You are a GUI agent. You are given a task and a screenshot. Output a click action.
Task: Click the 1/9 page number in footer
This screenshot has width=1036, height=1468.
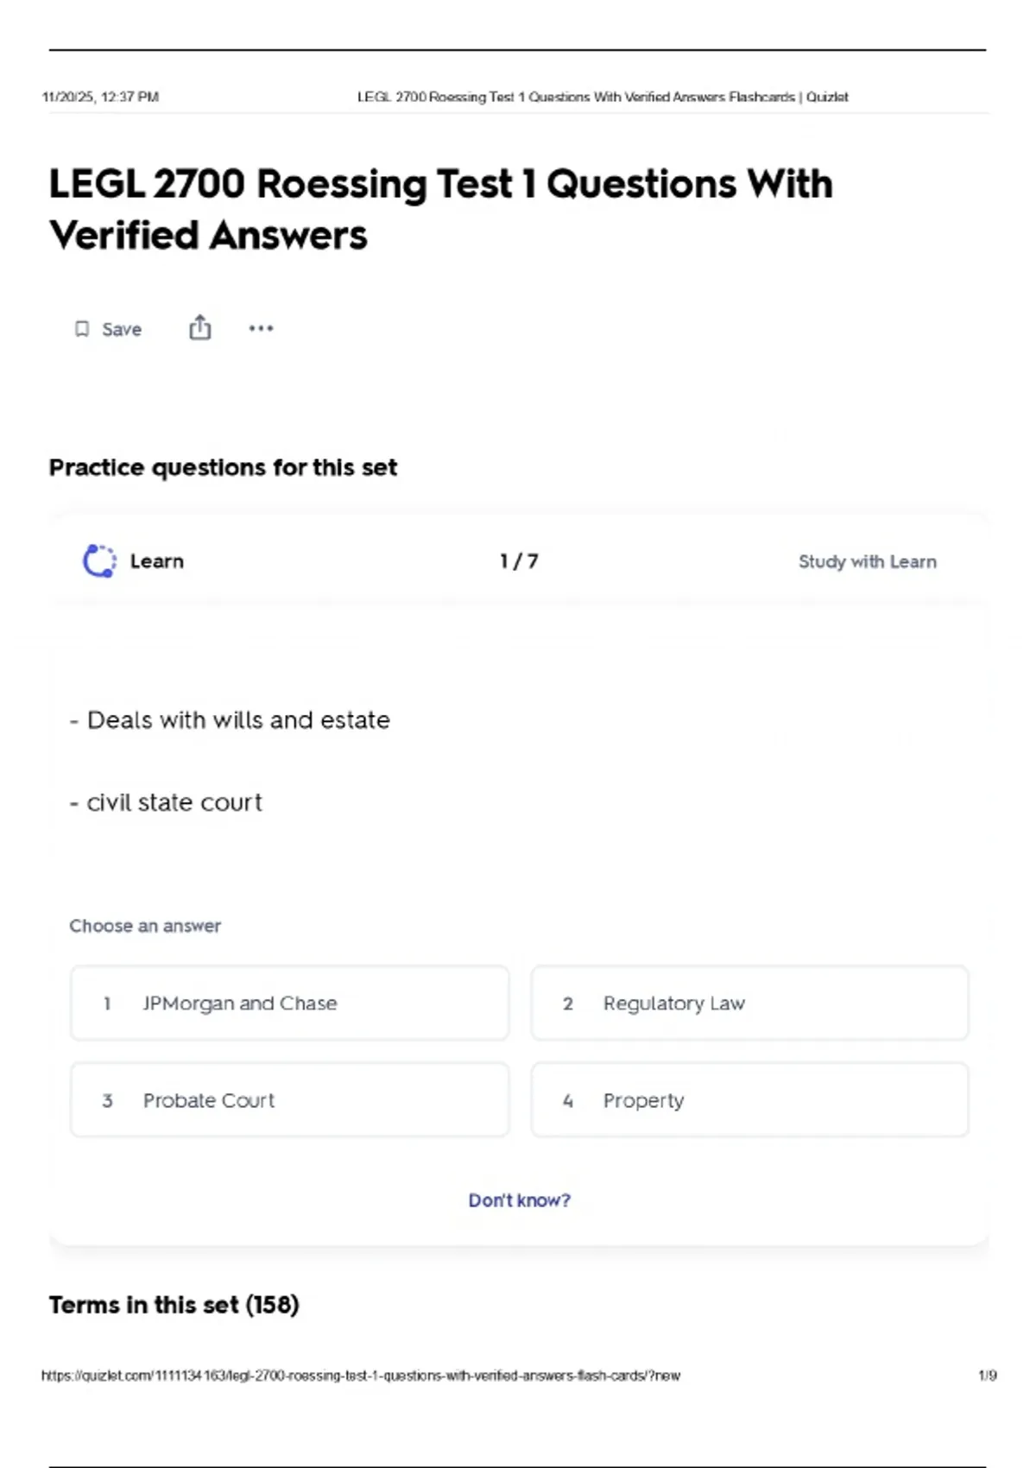(987, 1376)
